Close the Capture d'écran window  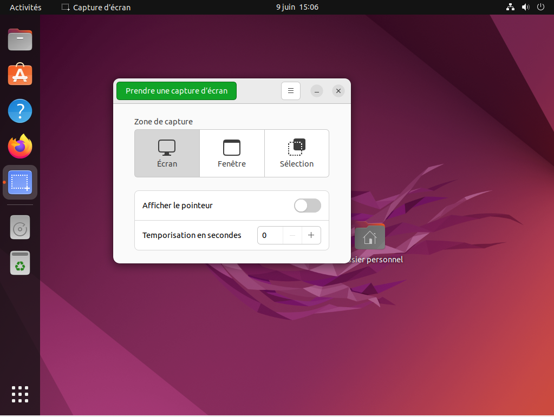pyautogui.click(x=338, y=91)
